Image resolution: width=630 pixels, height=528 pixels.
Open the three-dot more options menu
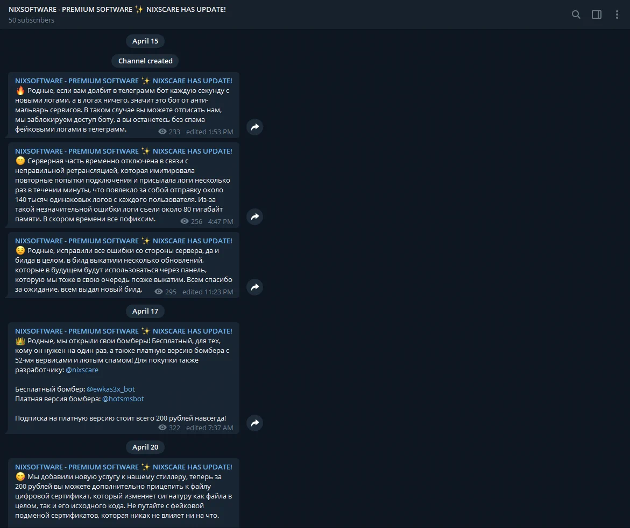pyautogui.click(x=617, y=15)
